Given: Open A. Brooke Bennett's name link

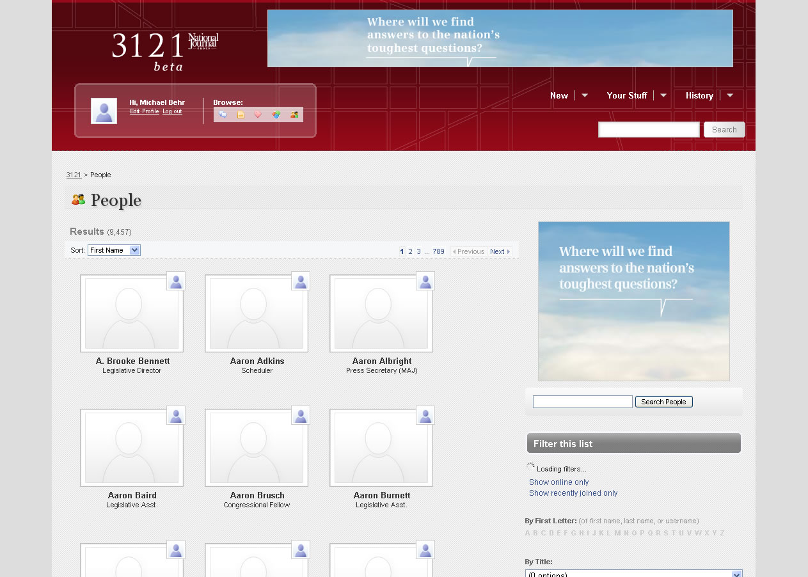Looking at the screenshot, I should point(132,361).
